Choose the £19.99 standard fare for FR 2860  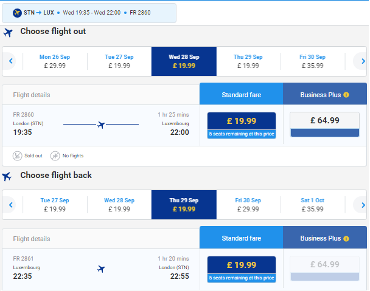(242, 125)
